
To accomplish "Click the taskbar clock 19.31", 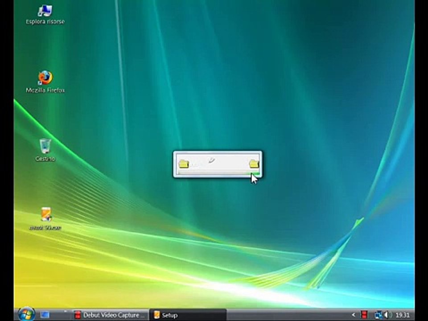I will point(403,315).
